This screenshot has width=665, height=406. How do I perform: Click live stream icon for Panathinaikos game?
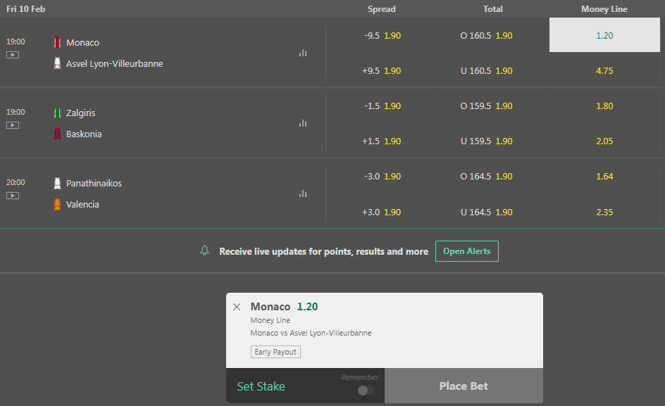pos(12,196)
